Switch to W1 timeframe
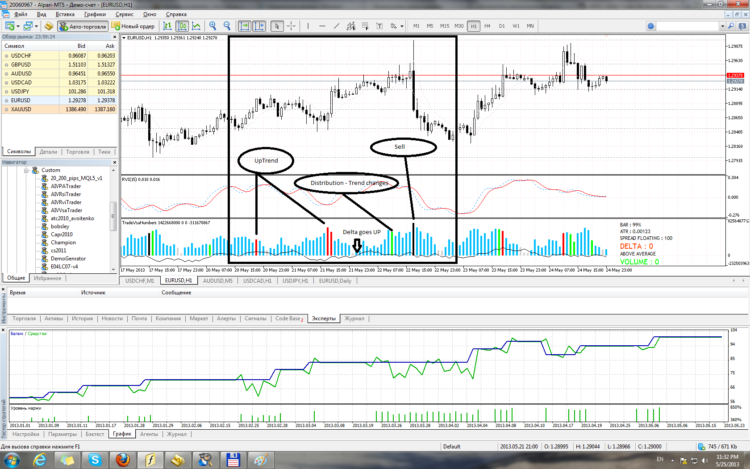 click(x=516, y=26)
